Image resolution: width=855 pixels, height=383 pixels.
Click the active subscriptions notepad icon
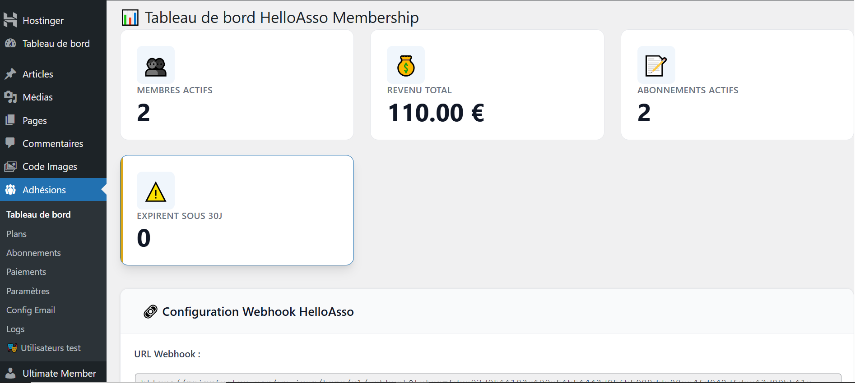[x=656, y=66]
